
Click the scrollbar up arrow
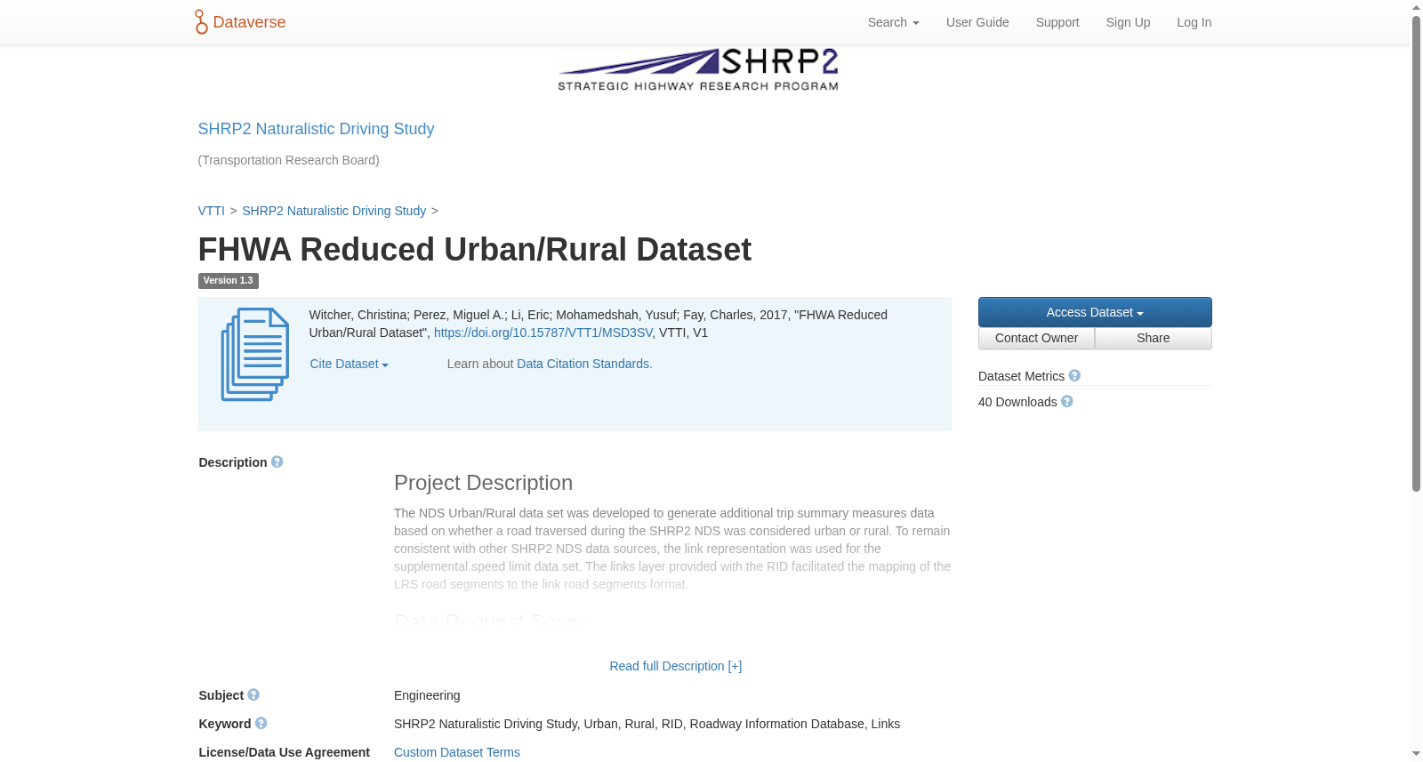click(1416, 7)
